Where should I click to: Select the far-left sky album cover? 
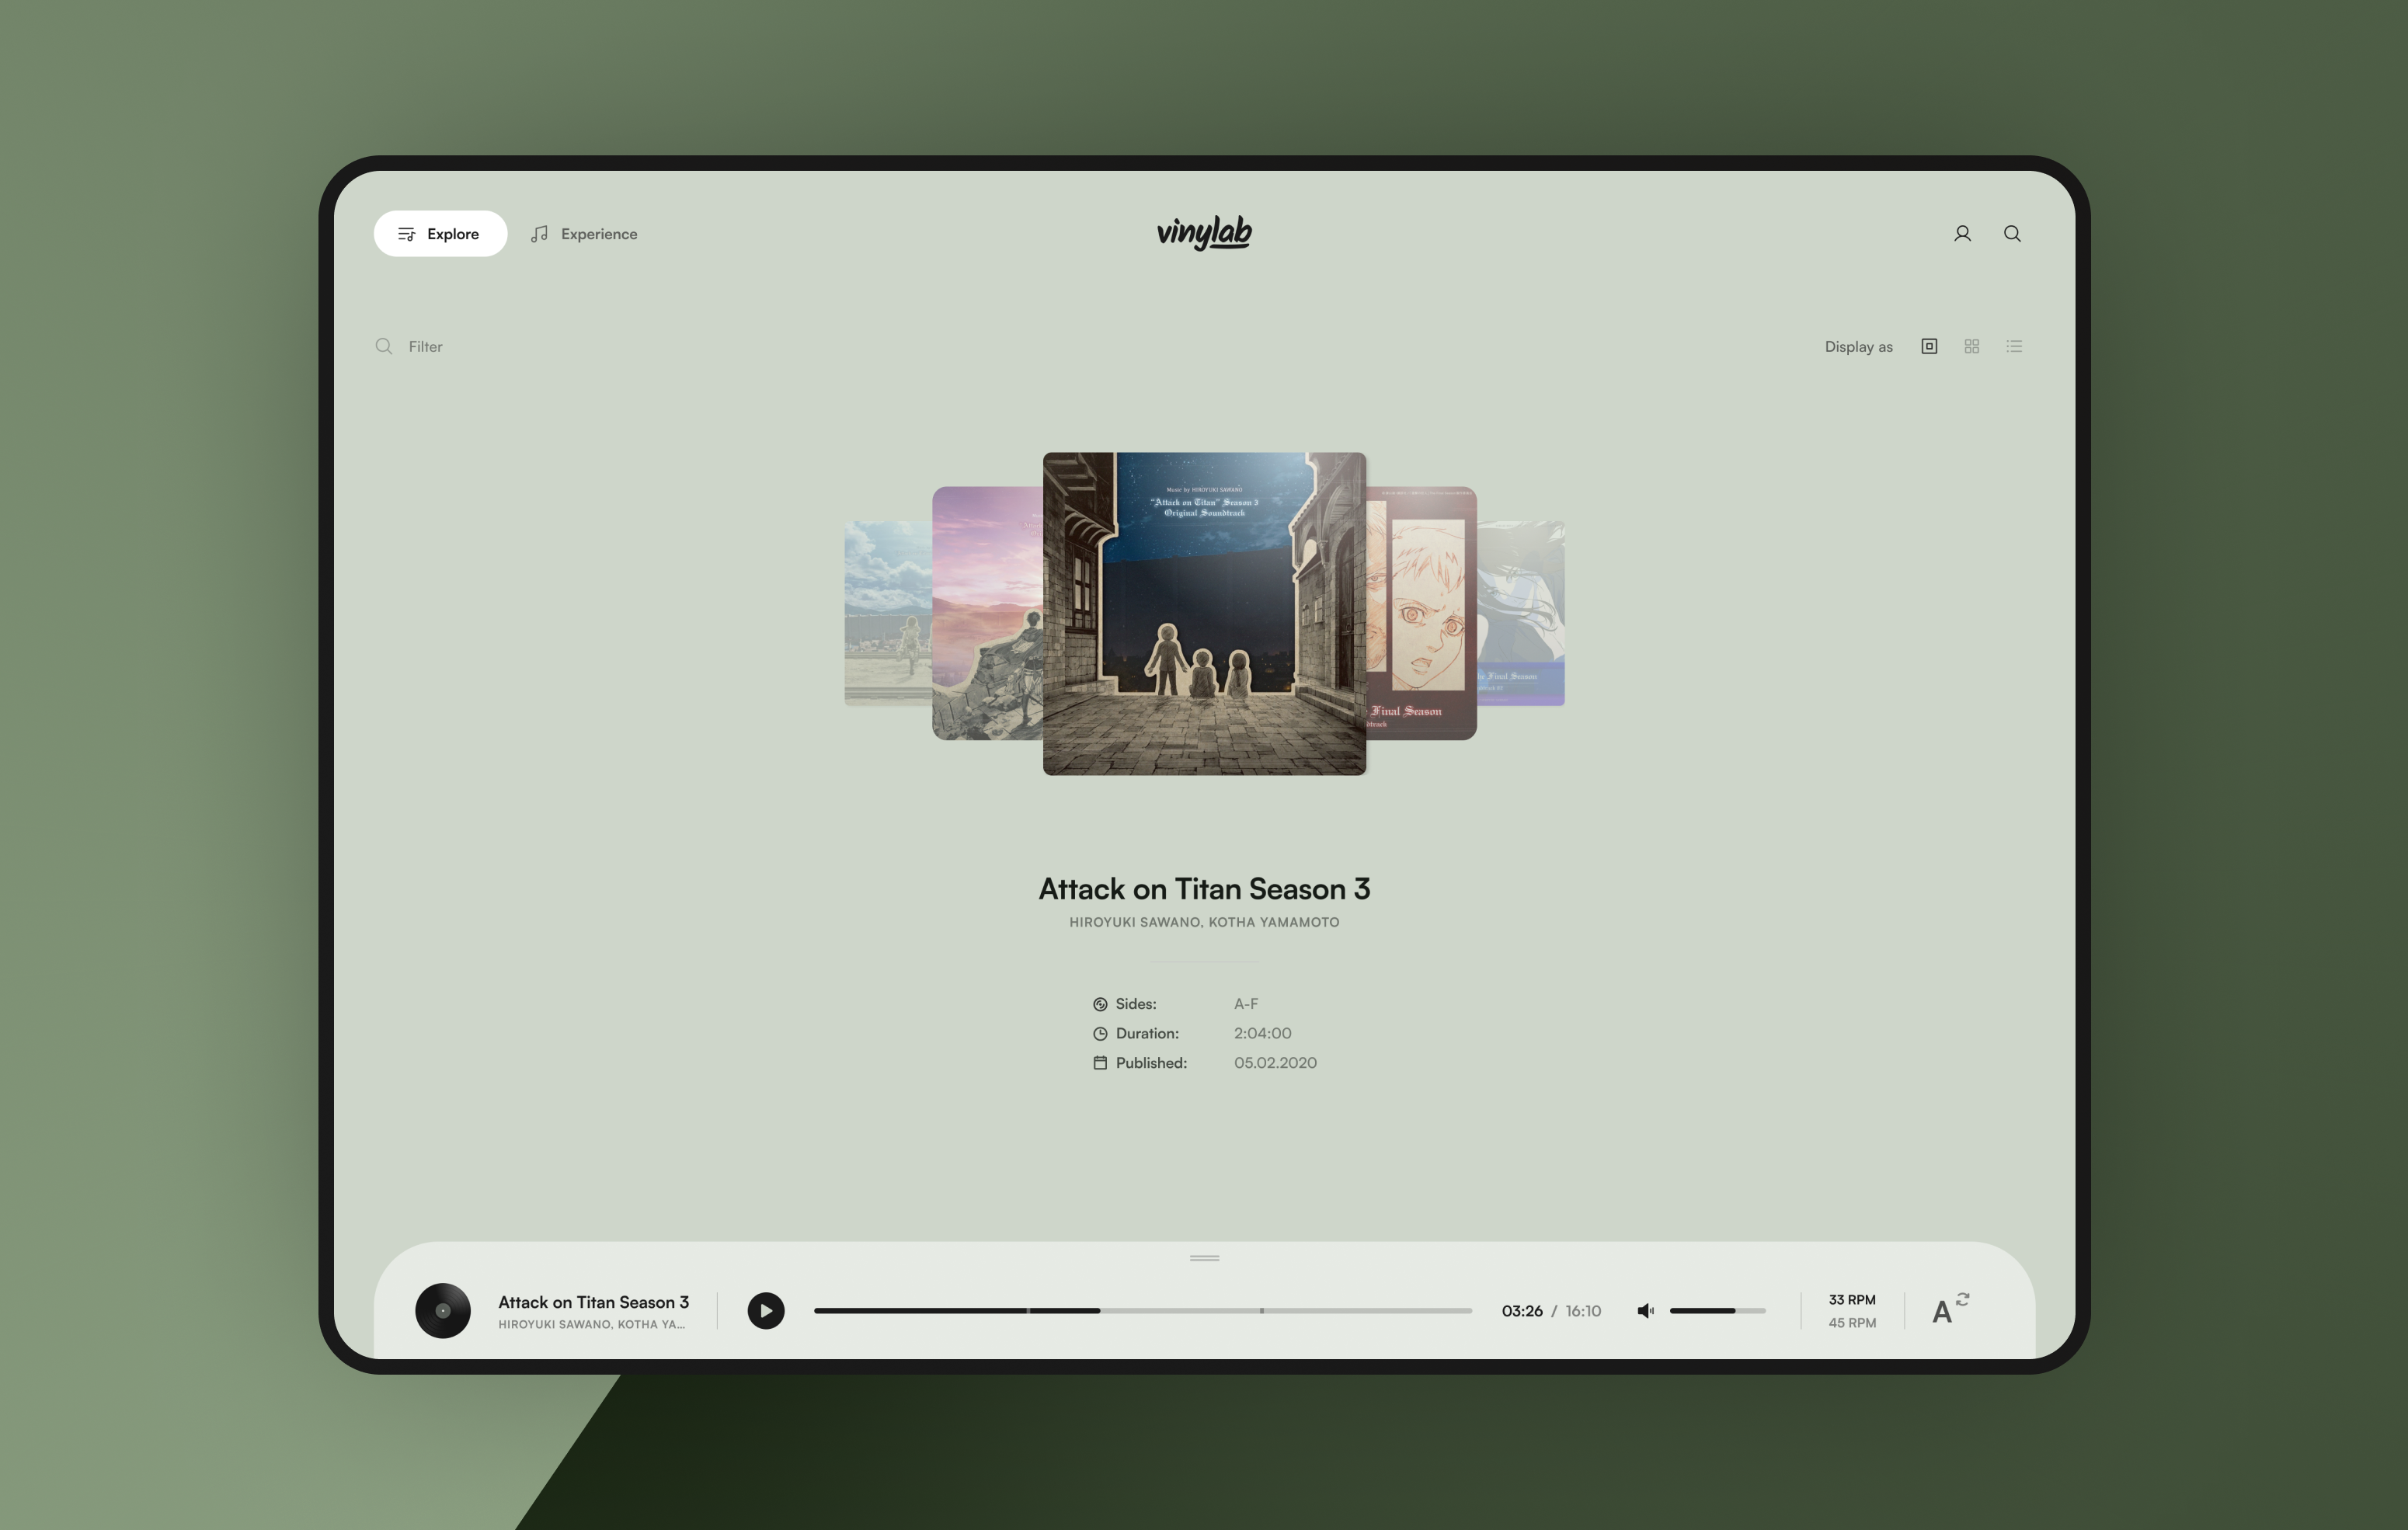click(888, 613)
